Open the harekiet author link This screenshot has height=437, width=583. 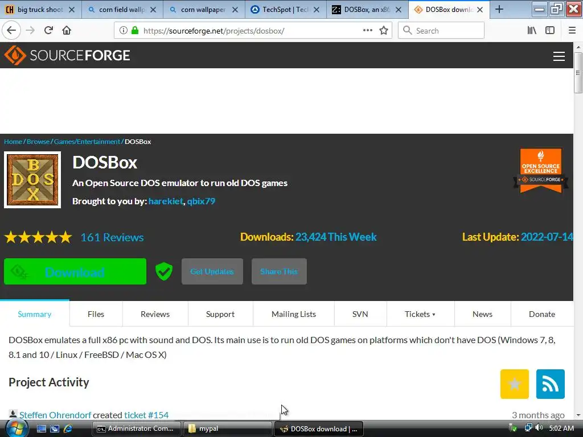click(166, 201)
